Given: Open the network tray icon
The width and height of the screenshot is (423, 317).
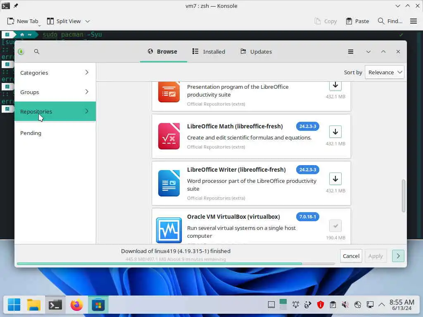Looking at the screenshot, I should click(358, 305).
